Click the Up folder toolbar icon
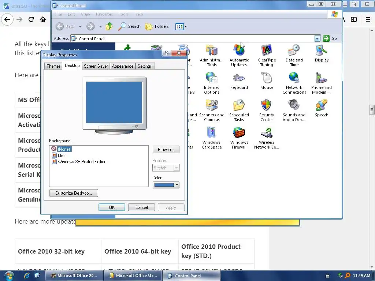The image size is (375, 281). [109, 26]
